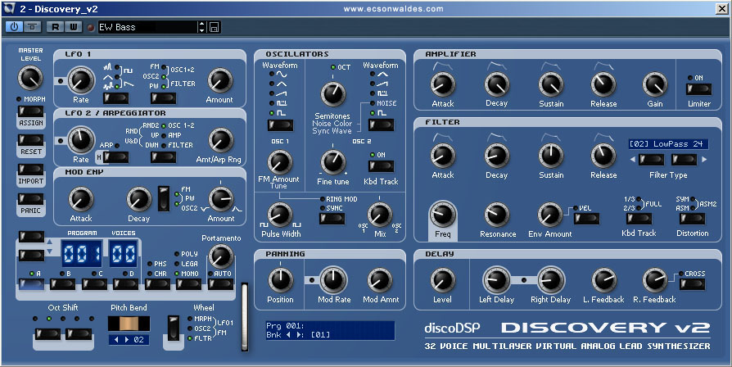
Task: Click the Amplifier Gain knob
Action: point(655,85)
